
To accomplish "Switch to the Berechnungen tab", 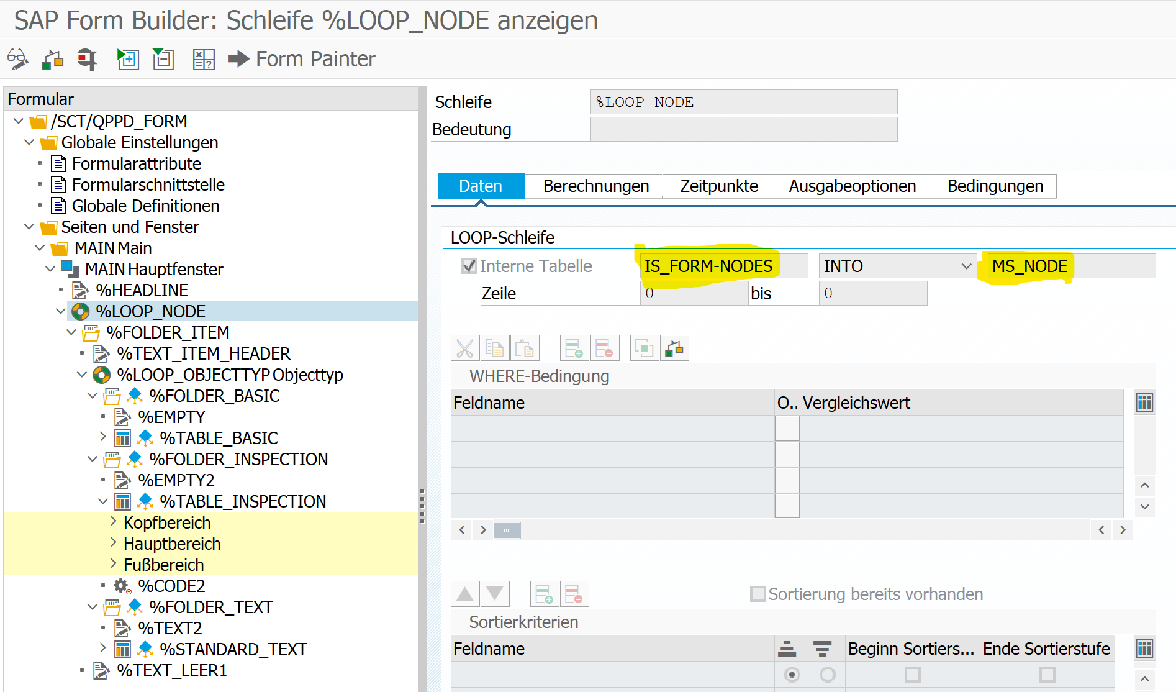I will coord(595,186).
